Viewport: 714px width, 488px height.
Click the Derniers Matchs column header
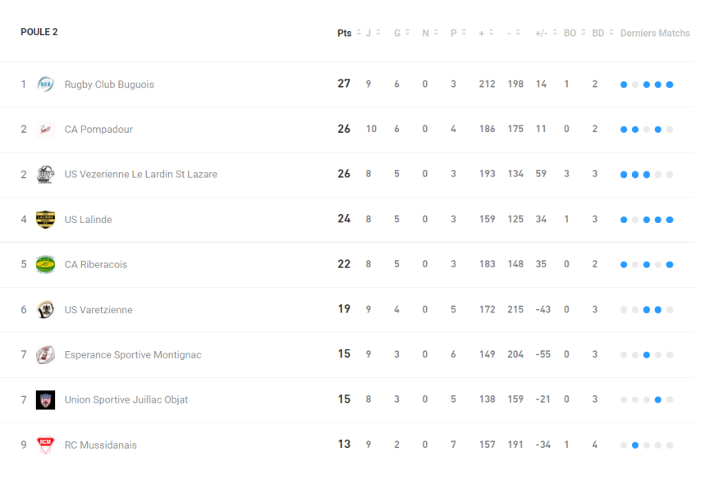[x=655, y=34]
